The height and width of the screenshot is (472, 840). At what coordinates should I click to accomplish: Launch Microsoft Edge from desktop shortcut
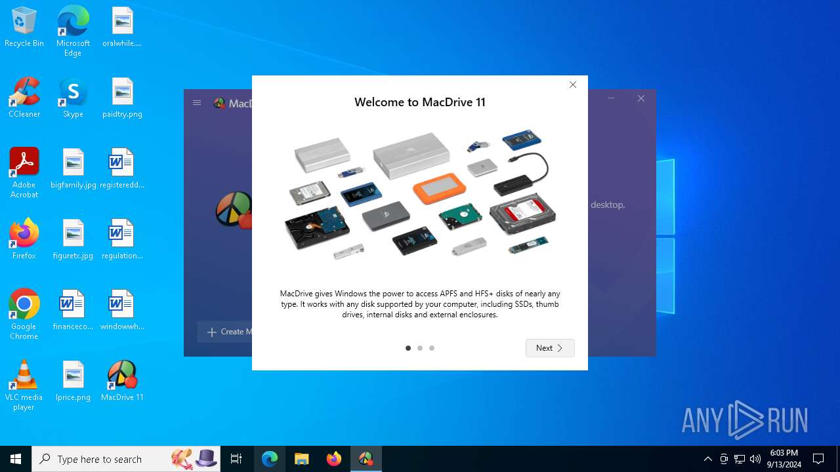(73, 31)
